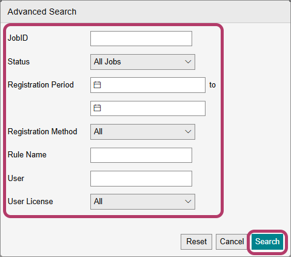
Task: Focus the JobID text field
Action: [x=141, y=38]
